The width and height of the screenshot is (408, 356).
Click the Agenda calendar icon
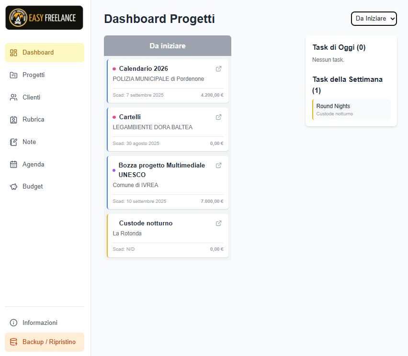coord(13,164)
